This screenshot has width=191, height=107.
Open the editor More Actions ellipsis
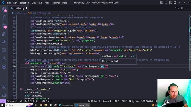pyautogui.click(x=187, y=8)
